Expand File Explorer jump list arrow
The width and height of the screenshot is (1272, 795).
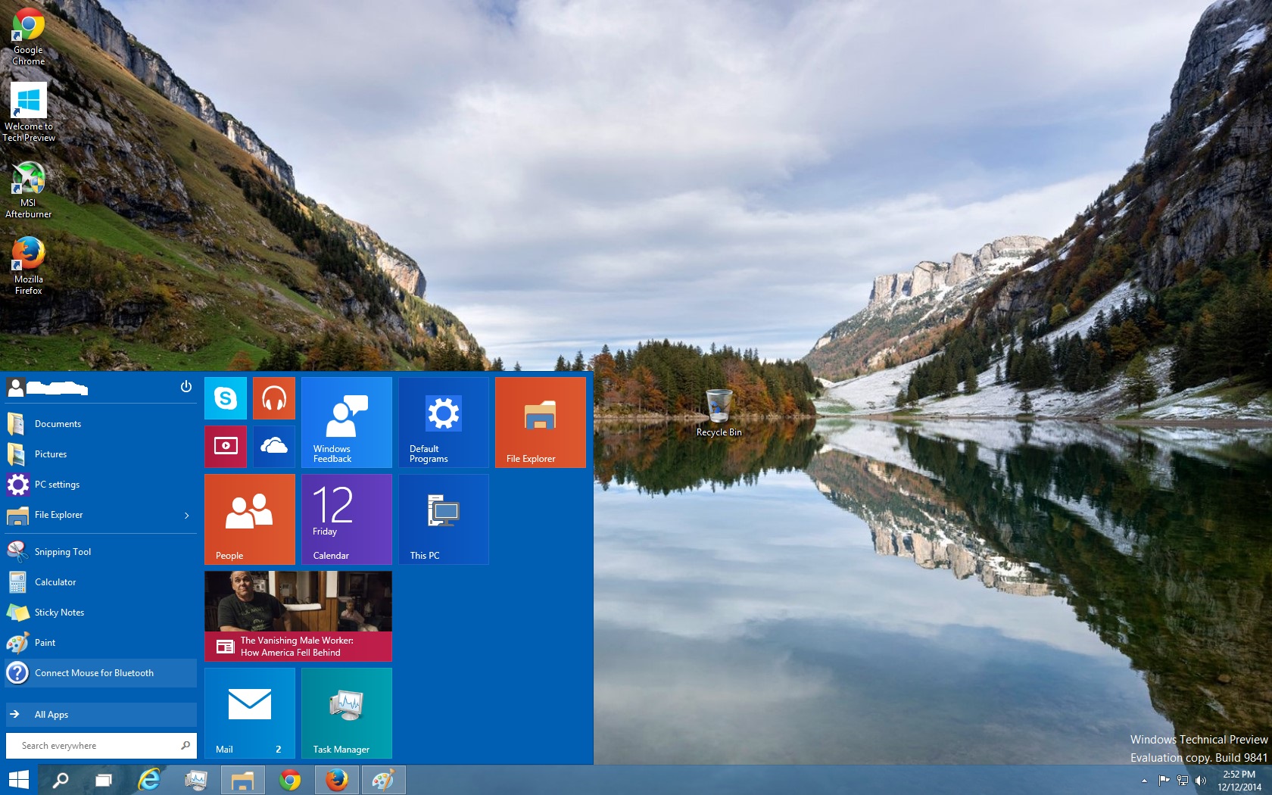(x=186, y=516)
